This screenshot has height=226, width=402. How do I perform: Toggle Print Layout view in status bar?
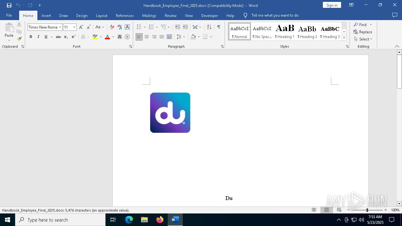click(326, 210)
